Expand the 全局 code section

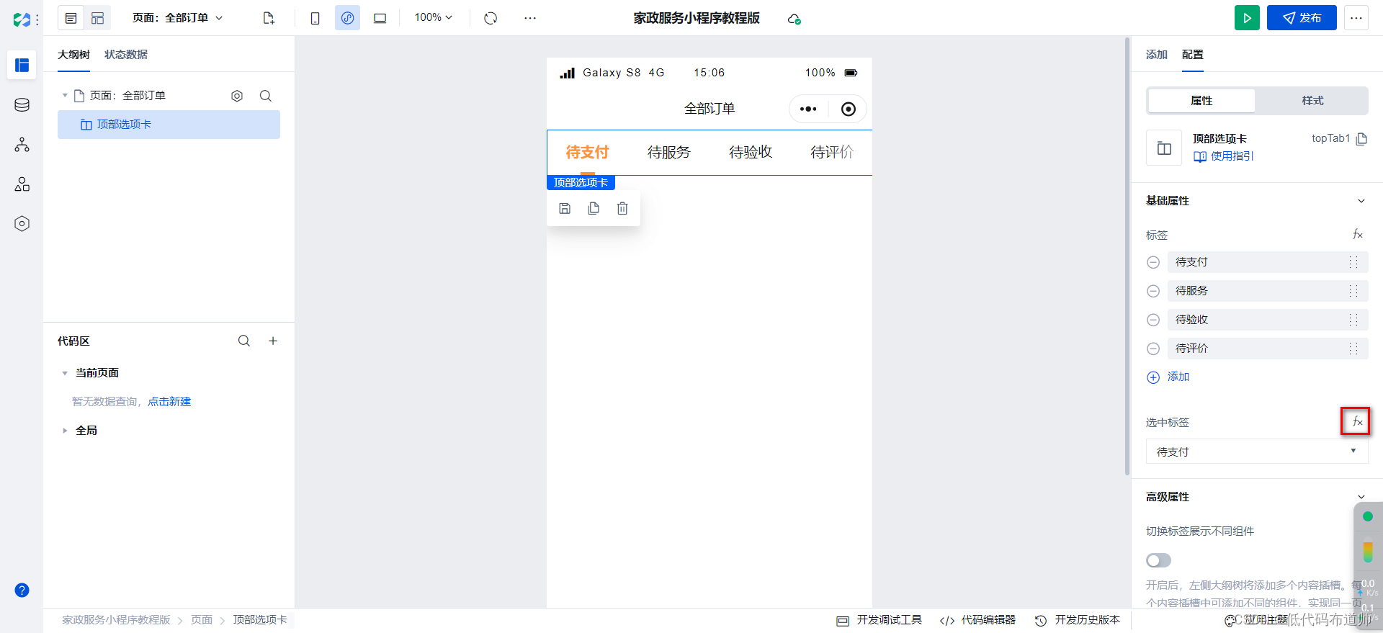pyautogui.click(x=65, y=431)
